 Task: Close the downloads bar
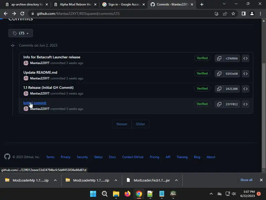point(261,180)
